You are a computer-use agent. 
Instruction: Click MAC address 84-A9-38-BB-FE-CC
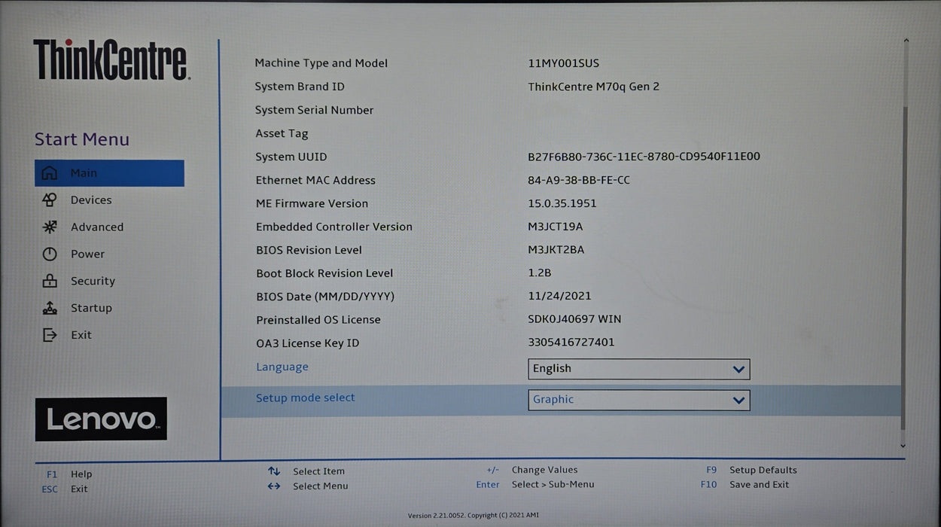point(579,180)
